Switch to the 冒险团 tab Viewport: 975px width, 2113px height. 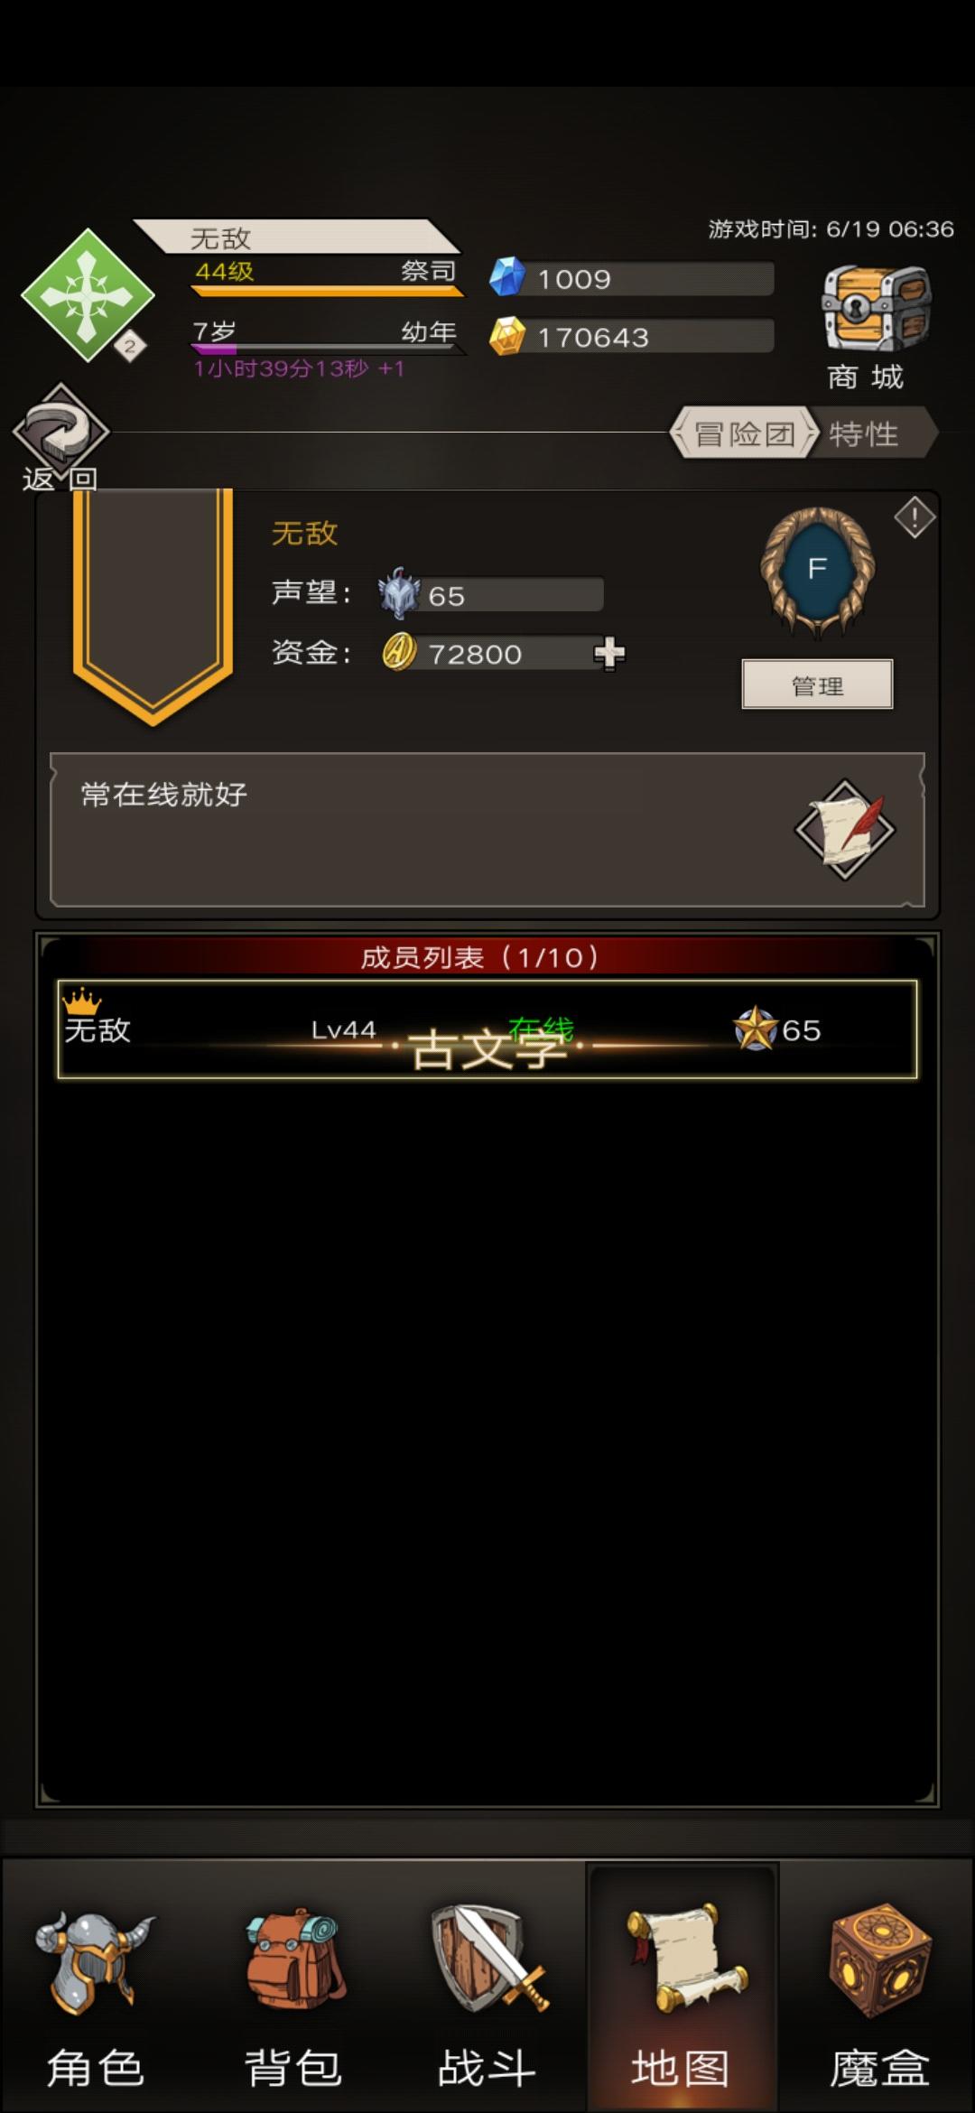pos(745,434)
